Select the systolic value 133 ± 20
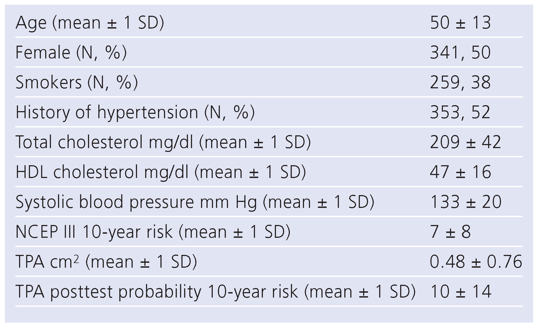538x328 pixels. [x=465, y=202]
